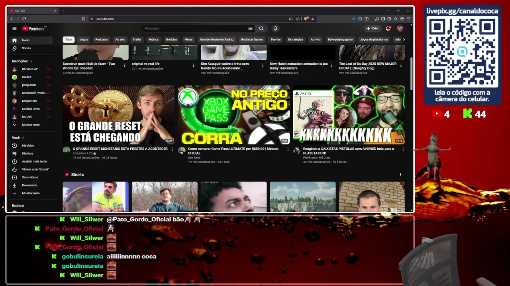Screen dimensions: 510x286
Task: Click the search magnifier button
Action: click(x=261, y=29)
